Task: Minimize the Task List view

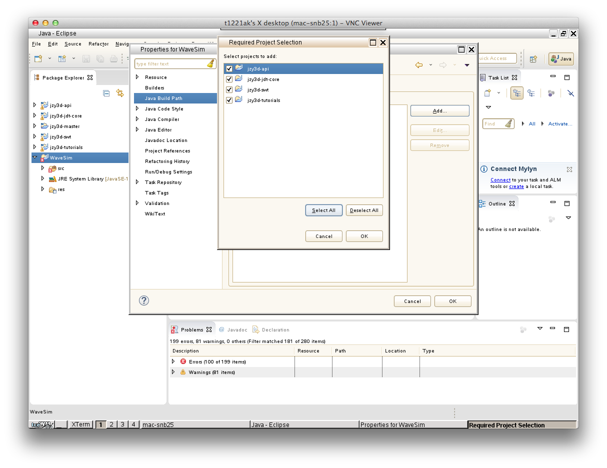Action: [x=553, y=77]
